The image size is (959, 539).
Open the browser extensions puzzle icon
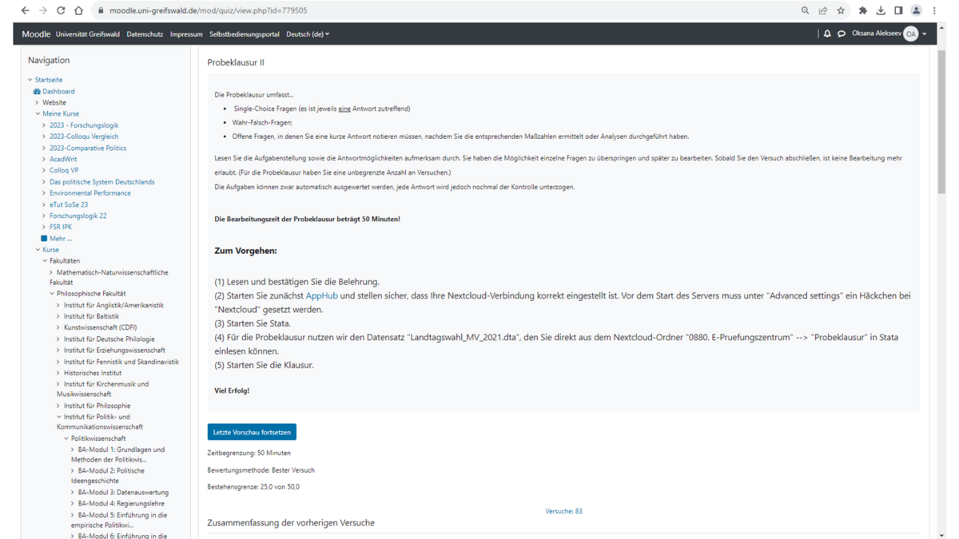tap(862, 10)
